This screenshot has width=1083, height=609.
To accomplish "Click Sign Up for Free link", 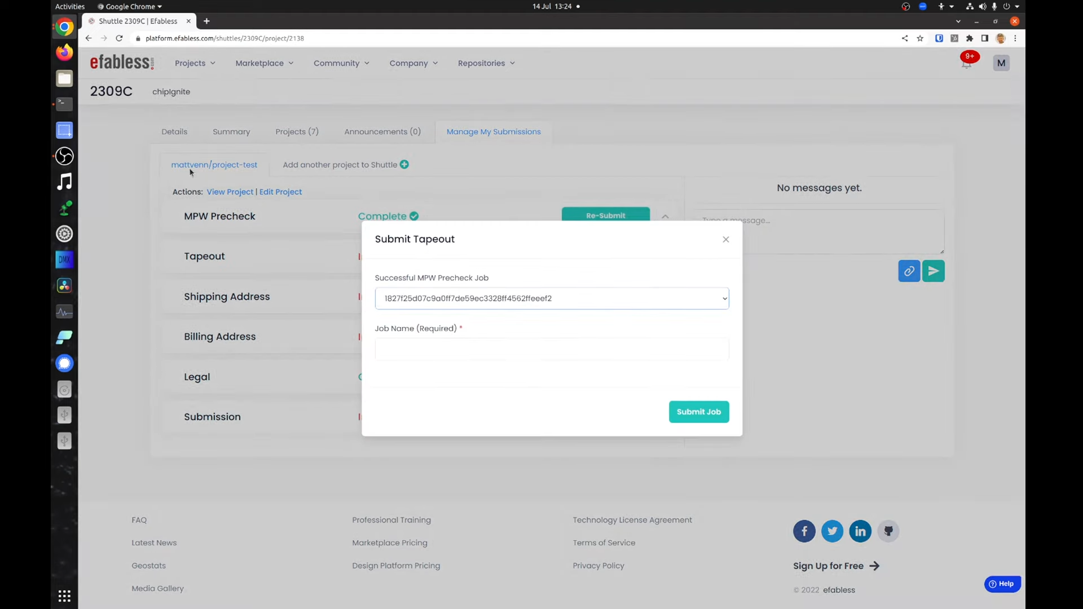I will pyautogui.click(x=836, y=566).
